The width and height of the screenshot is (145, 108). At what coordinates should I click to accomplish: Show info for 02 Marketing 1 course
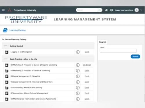click(78, 65)
